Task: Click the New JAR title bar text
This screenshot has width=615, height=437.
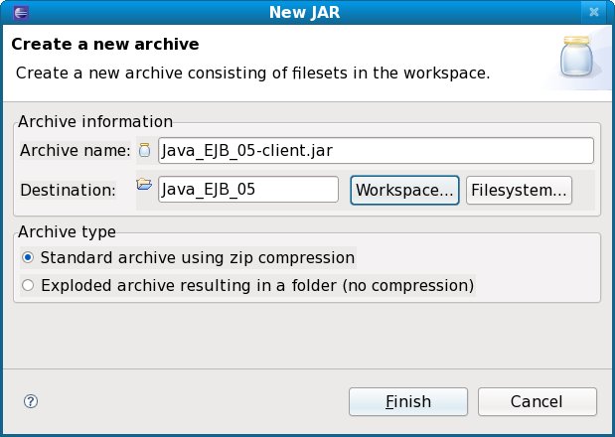Action: pyautogui.click(x=307, y=13)
